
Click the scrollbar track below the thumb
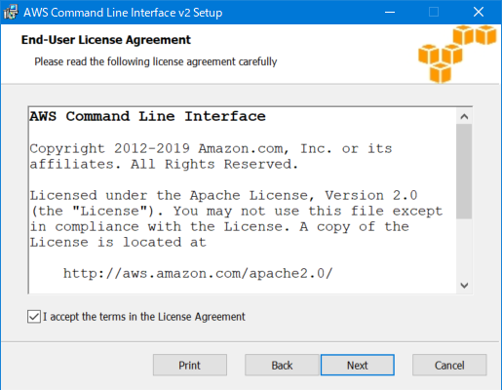click(464, 249)
